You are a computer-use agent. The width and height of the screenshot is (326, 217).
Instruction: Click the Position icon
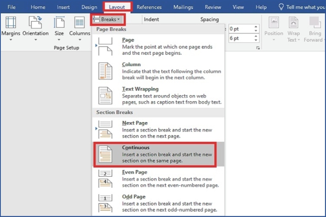(x=273, y=23)
